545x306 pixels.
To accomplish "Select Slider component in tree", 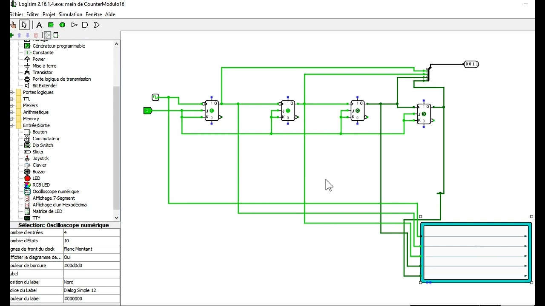I will [38, 152].
